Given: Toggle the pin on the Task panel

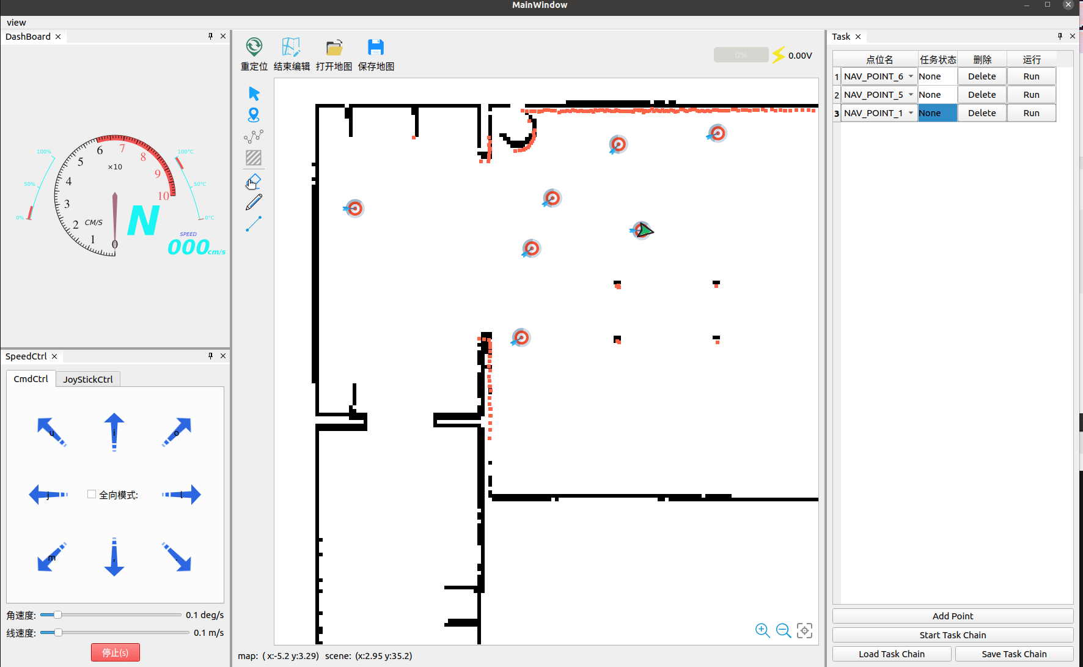Looking at the screenshot, I should (1060, 36).
